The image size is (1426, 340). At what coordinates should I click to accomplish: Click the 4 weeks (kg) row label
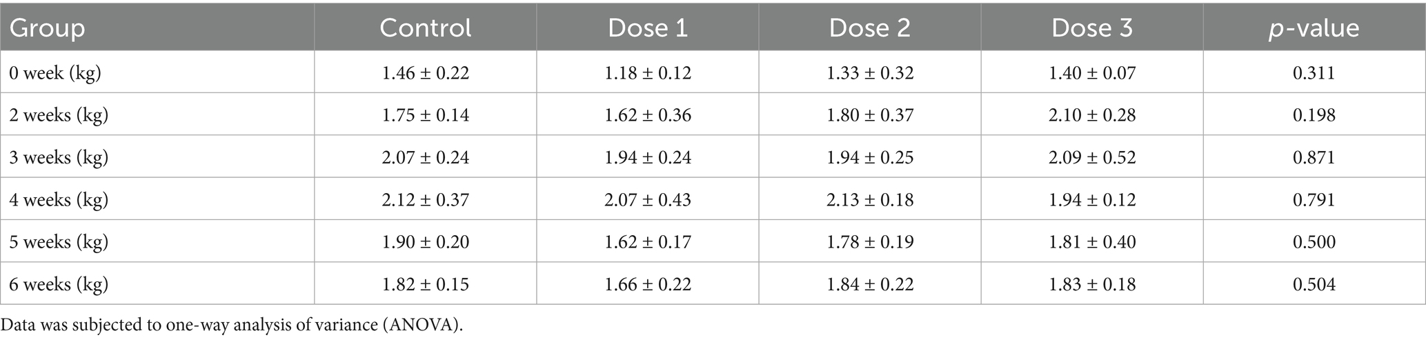pyautogui.click(x=59, y=200)
